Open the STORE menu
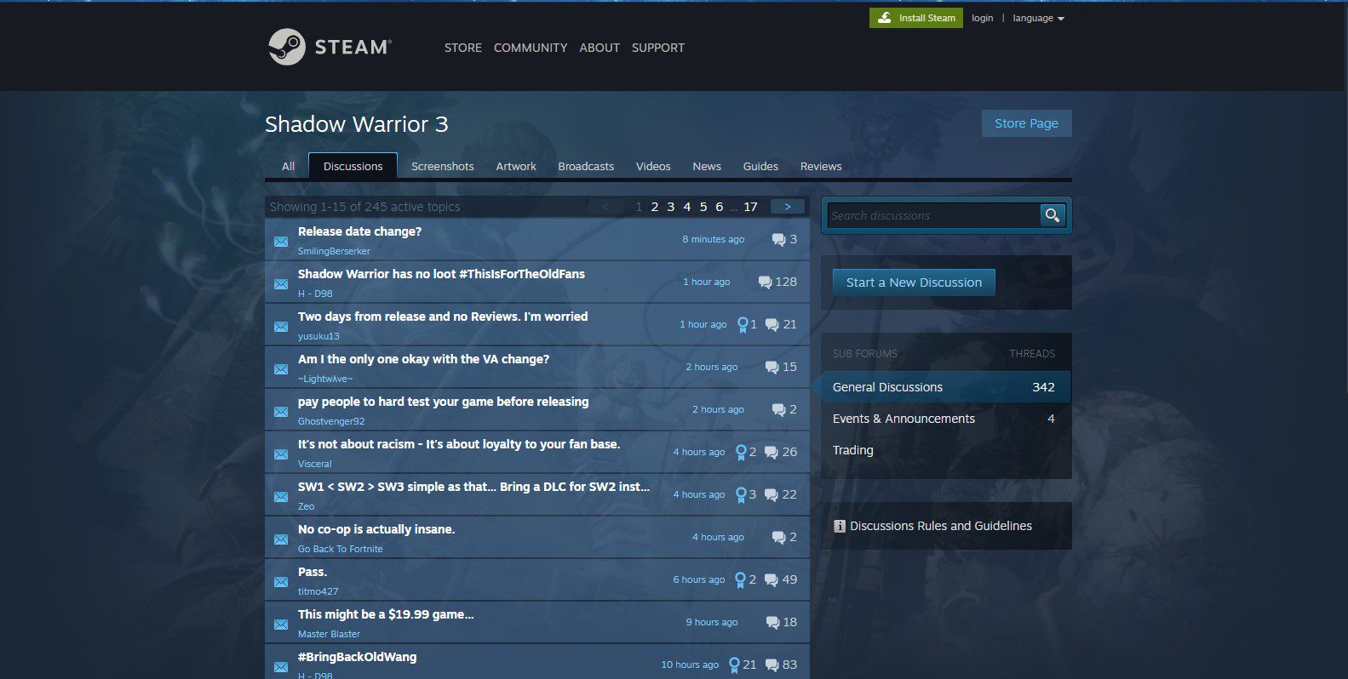 463,48
